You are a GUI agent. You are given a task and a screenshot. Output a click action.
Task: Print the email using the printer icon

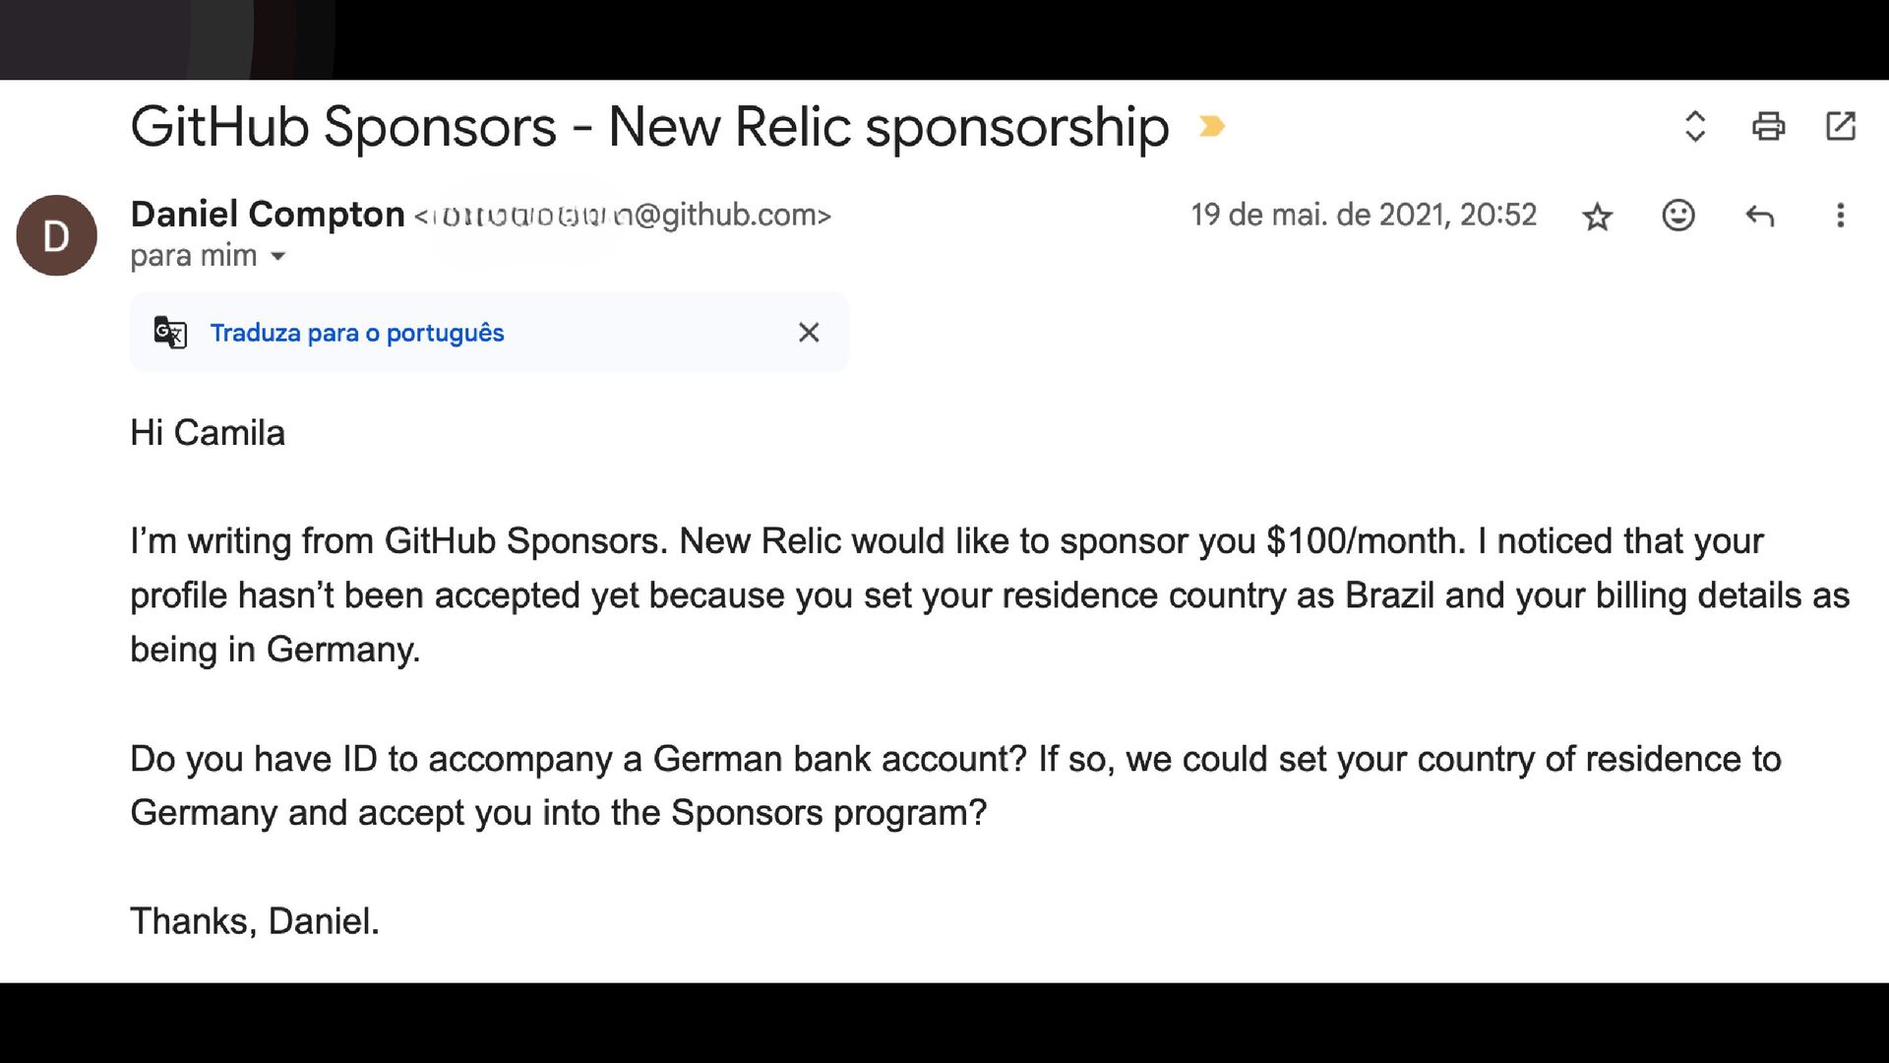pyautogui.click(x=1768, y=126)
